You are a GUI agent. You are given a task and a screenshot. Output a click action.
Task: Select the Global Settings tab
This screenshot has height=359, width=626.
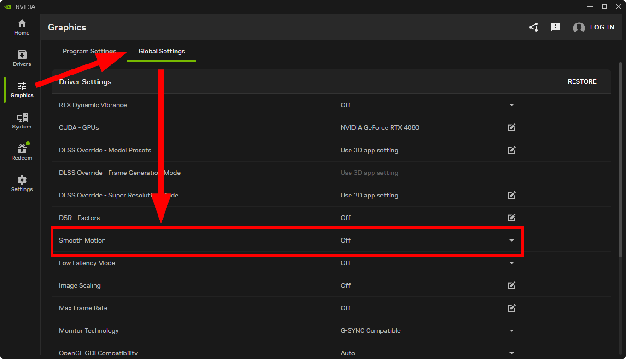[161, 51]
